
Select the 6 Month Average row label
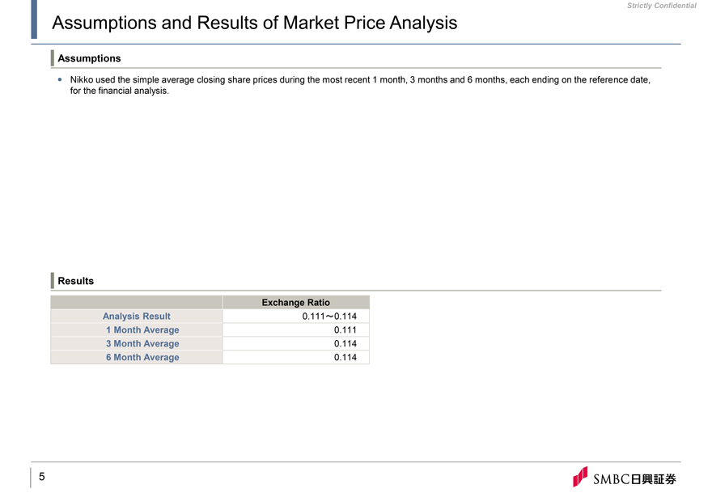pos(142,357)
